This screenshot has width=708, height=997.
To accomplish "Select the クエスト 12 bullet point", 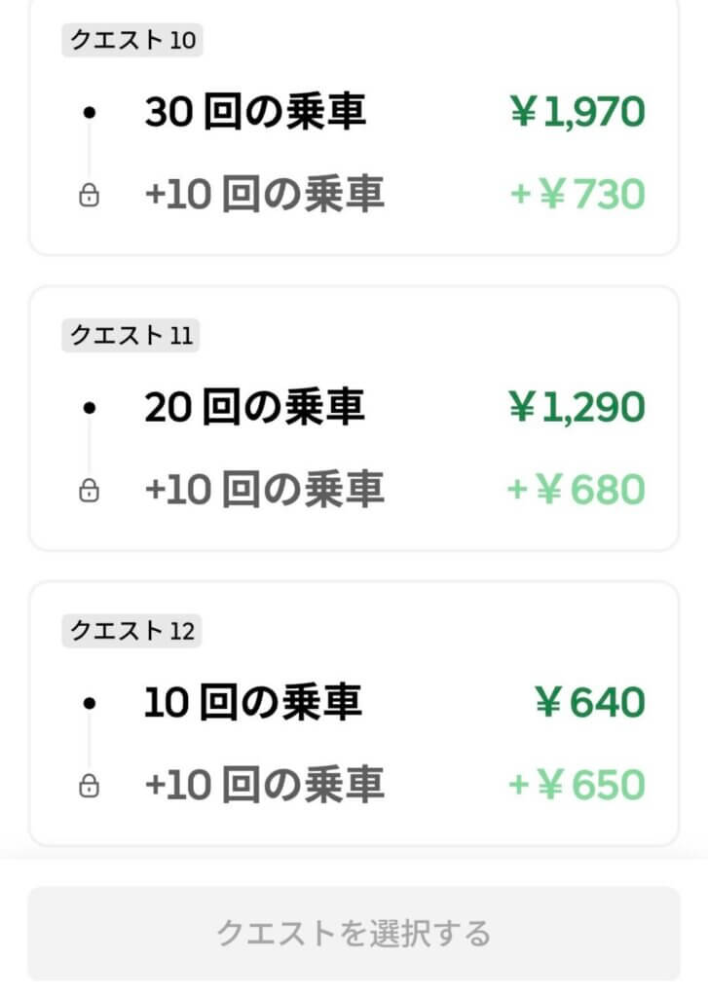I will [x=90, y=703].
